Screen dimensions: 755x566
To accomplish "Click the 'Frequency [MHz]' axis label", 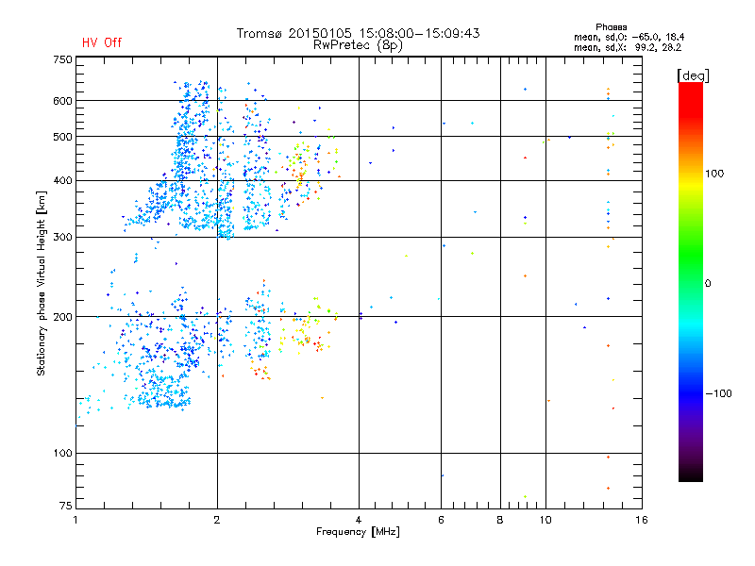I will tap(358, 532).
